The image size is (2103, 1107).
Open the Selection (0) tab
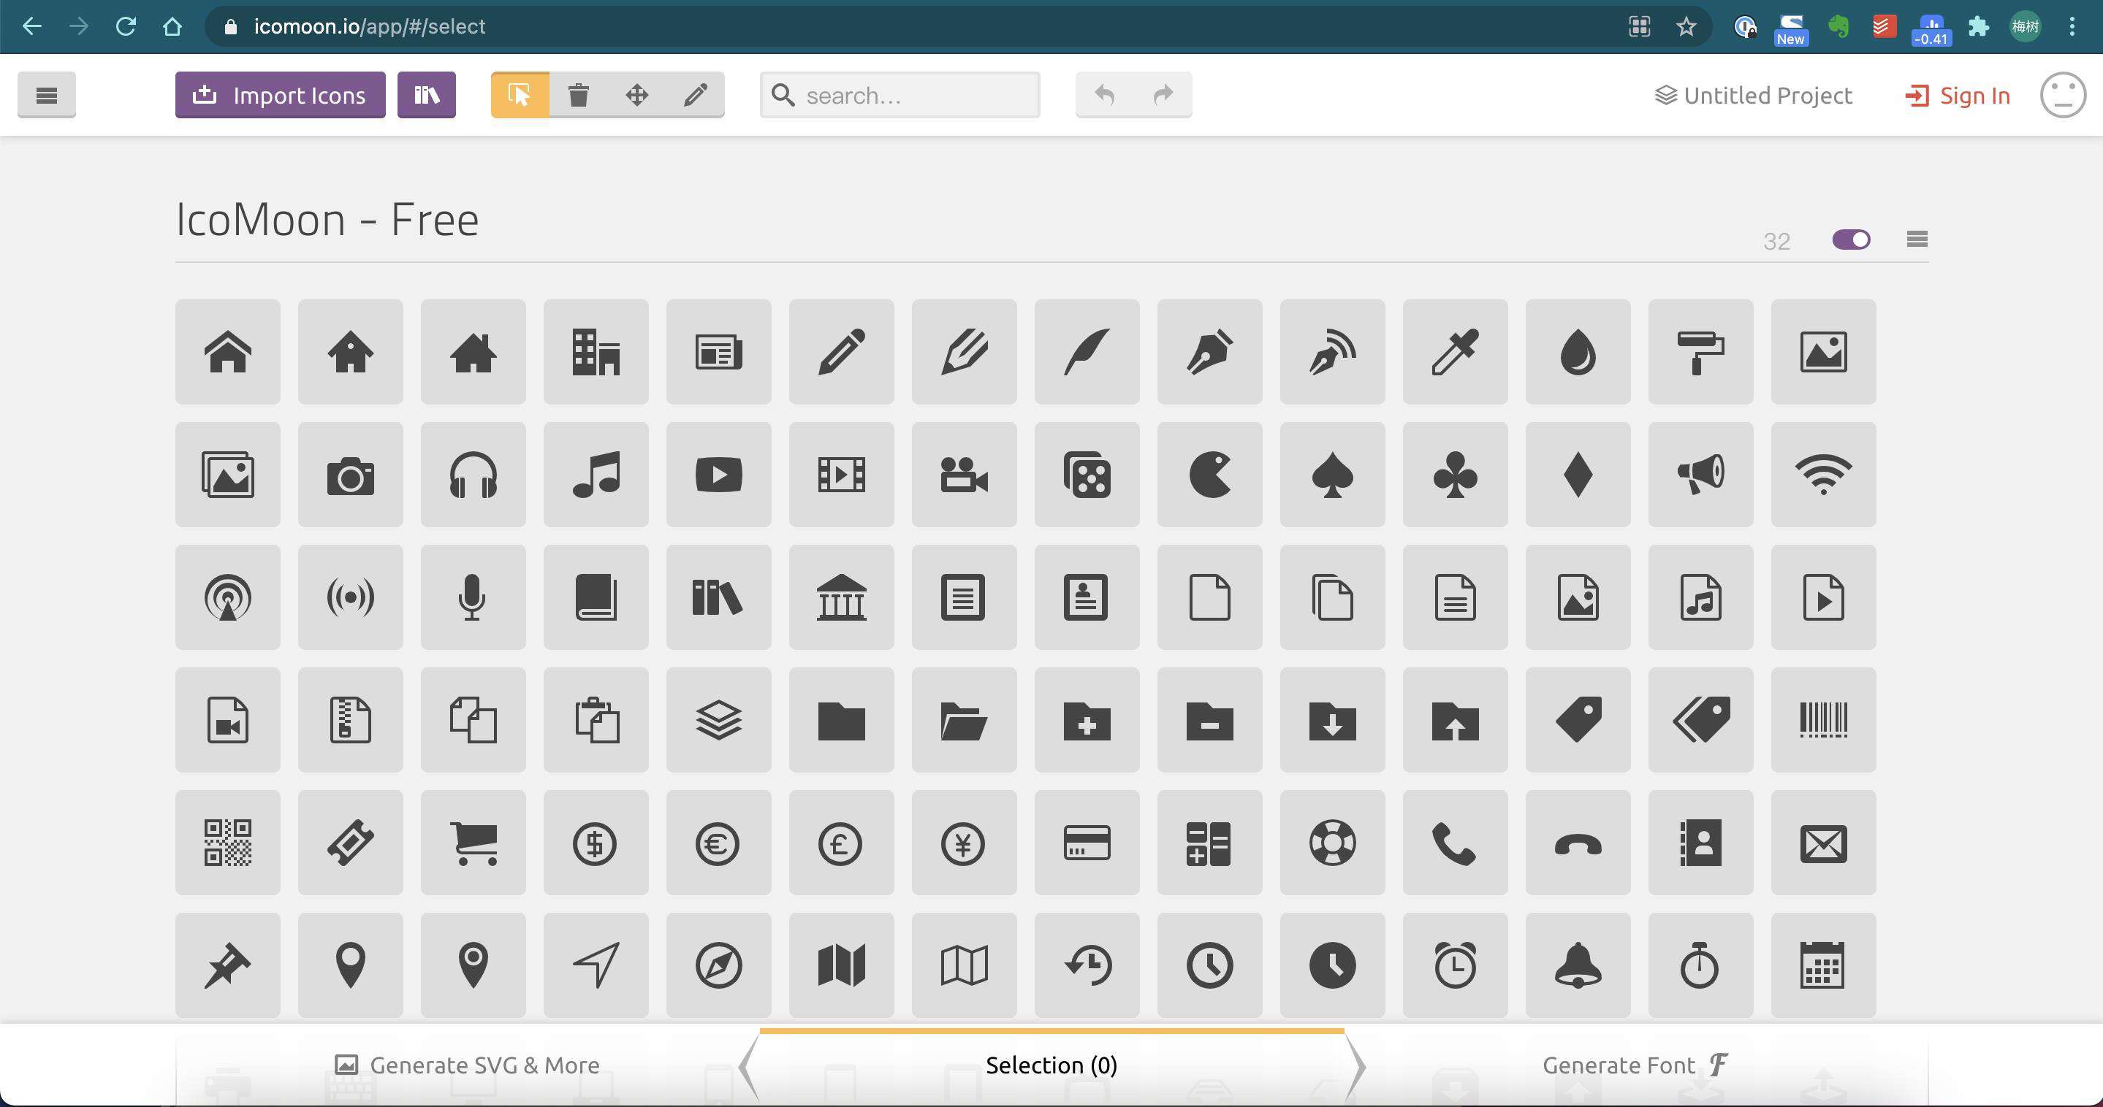(1051, 1065)
